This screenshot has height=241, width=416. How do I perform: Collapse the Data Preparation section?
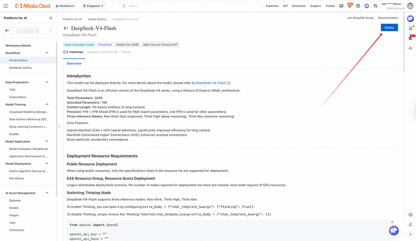[47, 82]
